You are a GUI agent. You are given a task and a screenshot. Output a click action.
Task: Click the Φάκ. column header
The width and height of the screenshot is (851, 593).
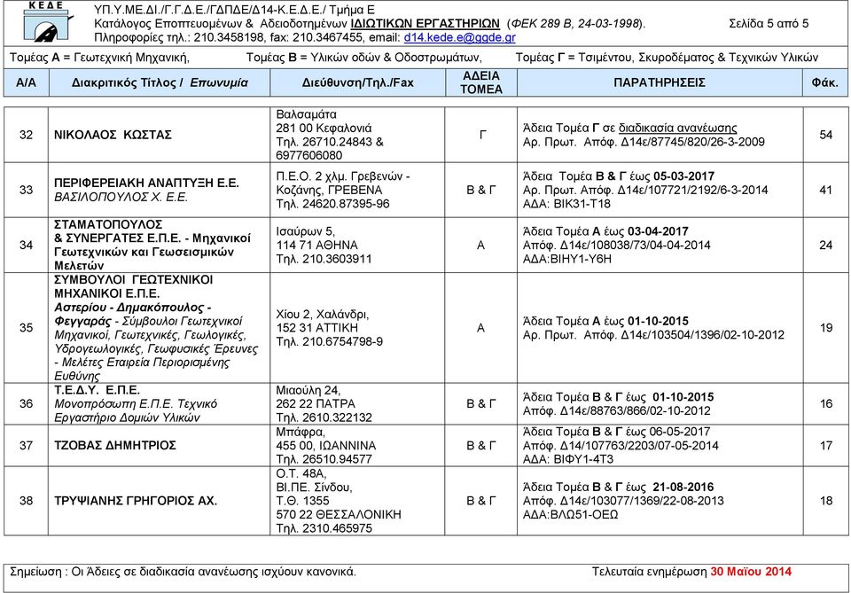point(825,82)
